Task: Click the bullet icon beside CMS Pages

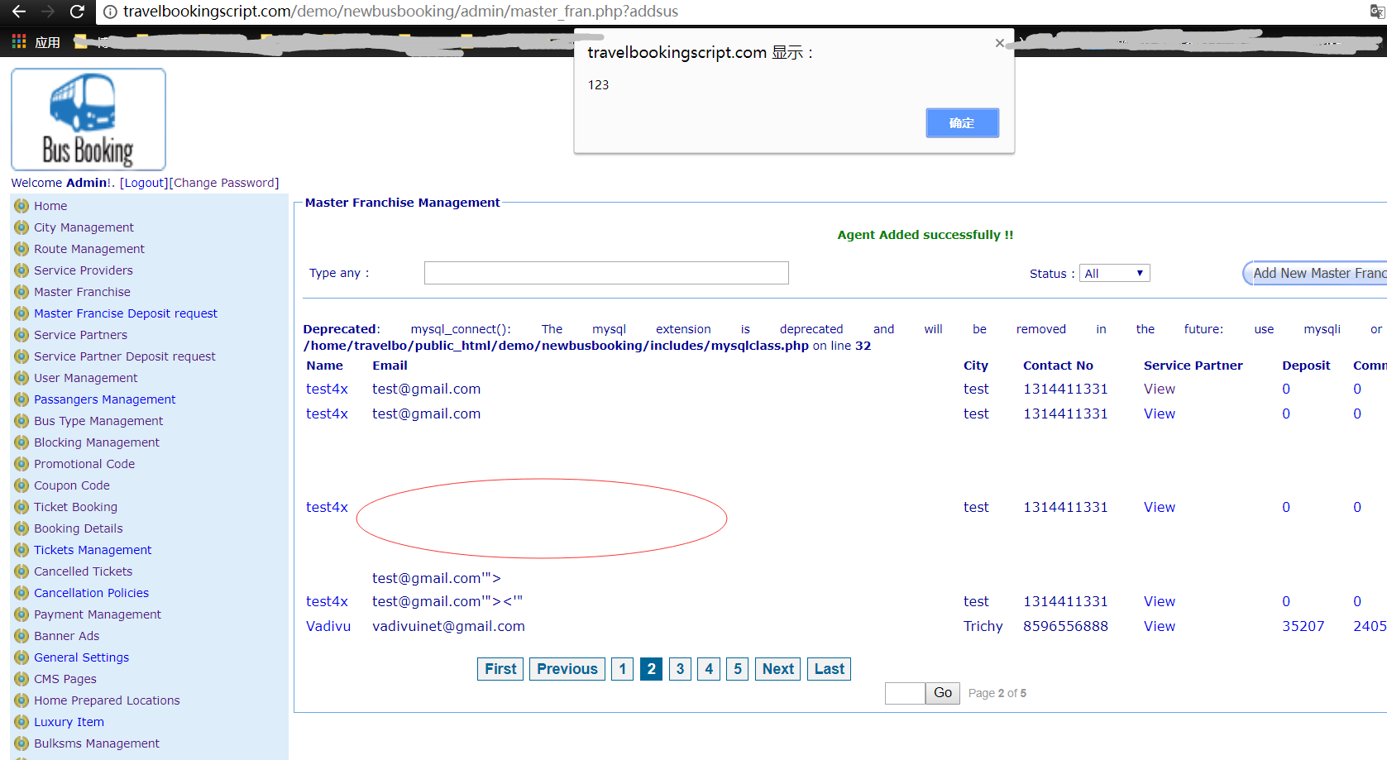Action: point(22,679)
